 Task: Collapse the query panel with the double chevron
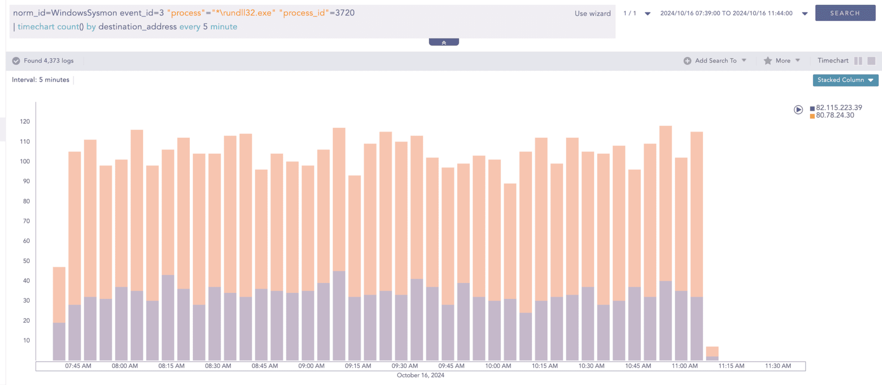[444, 42]
